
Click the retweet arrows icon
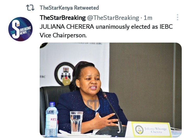point(30,8)
